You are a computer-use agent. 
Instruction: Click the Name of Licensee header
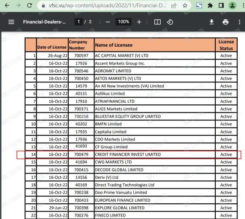coord(114,45)
